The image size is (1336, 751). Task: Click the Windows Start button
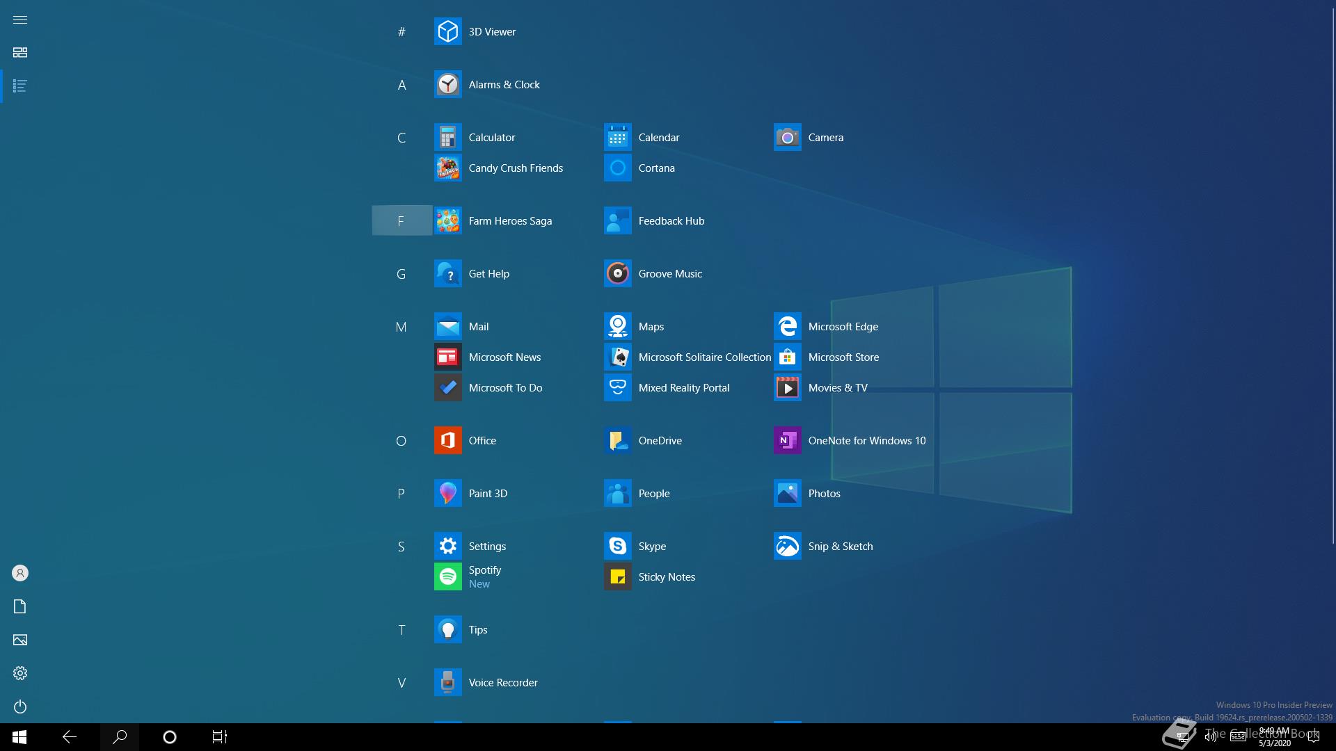point(19,737)
